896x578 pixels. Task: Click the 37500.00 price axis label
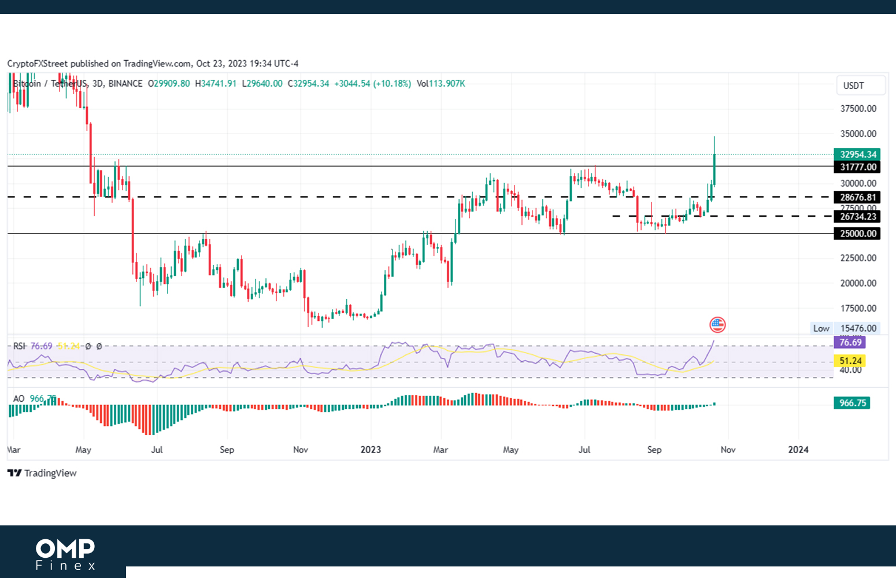(858, 109)
